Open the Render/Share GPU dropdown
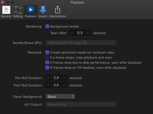The image size is (153, 114). click(81, 42)
